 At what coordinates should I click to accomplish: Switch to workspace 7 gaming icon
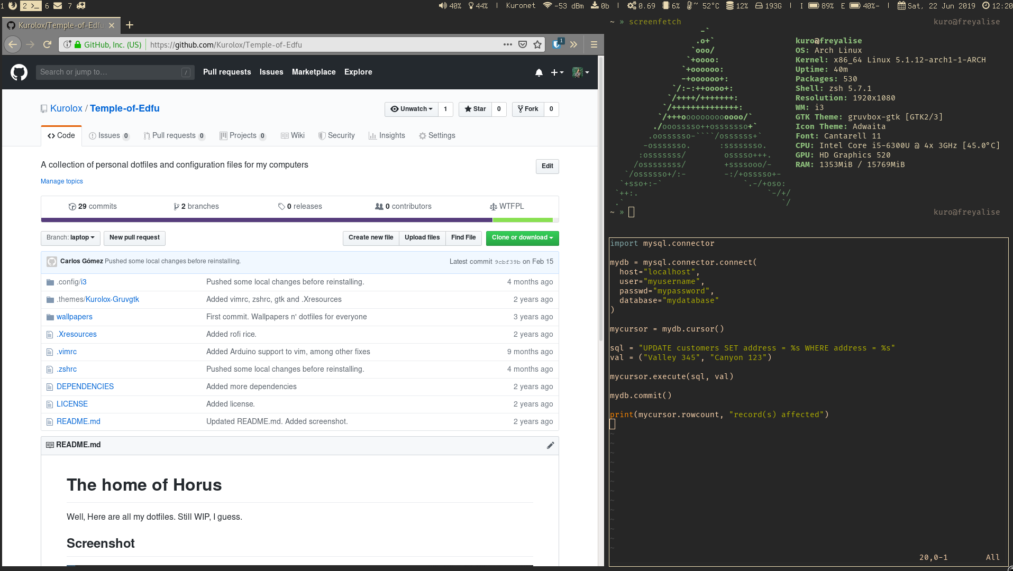[77, 6]
